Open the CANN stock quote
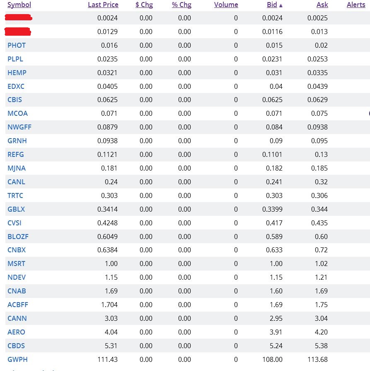 [17, 318]
